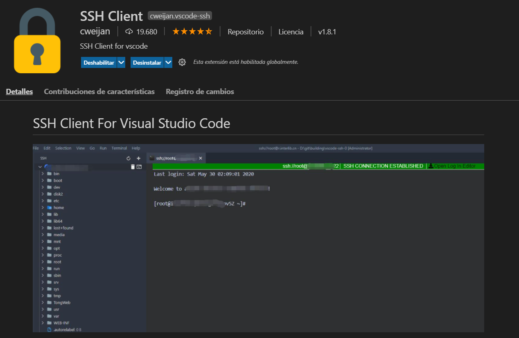Expand the boot folder chevron in preview
This screenshot has height=338, width=519.
click(43, 180)
